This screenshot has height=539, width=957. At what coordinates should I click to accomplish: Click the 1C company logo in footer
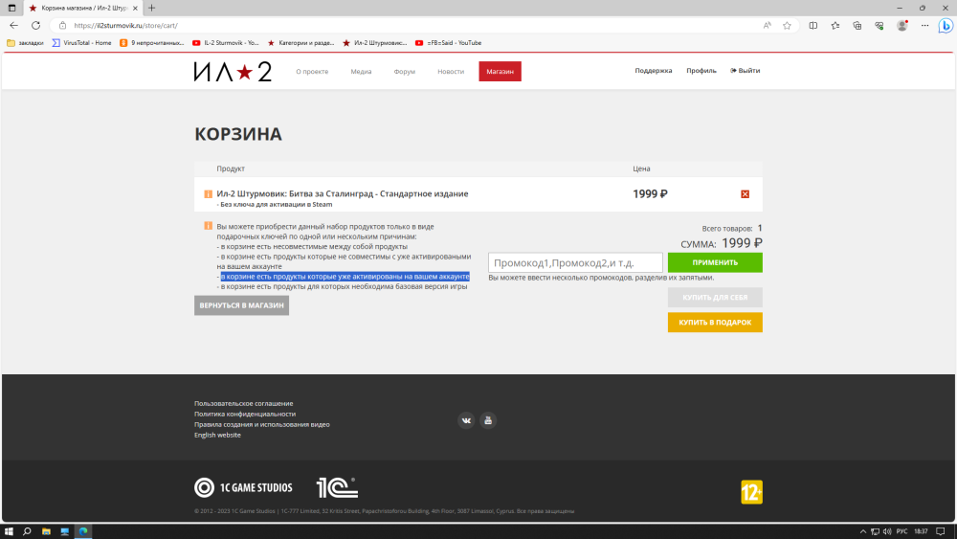(x=337, y=487)
